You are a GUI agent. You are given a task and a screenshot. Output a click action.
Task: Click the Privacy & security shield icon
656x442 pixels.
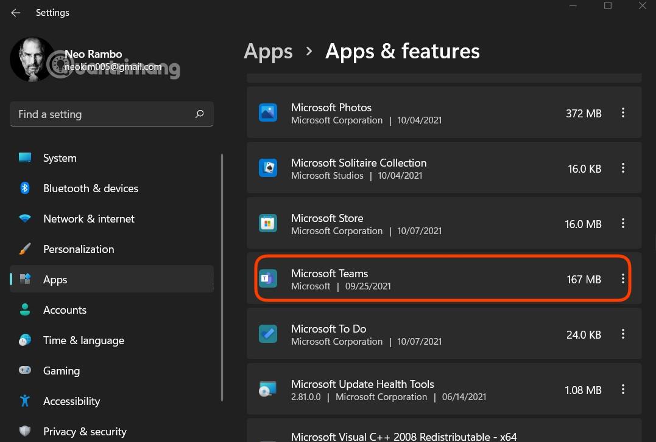[25, 430]
